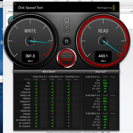Click the 371 PAL write value

pyautogui.click(x=105, y=80)
